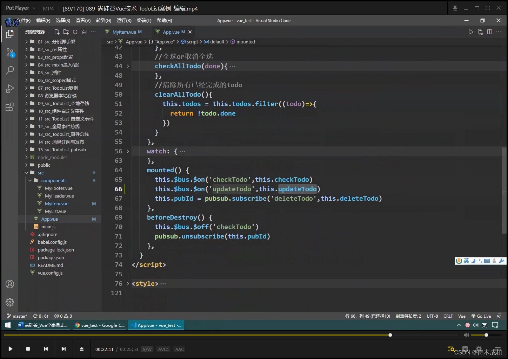Open changes compare icon in editor toolbar

coord(480,32)
